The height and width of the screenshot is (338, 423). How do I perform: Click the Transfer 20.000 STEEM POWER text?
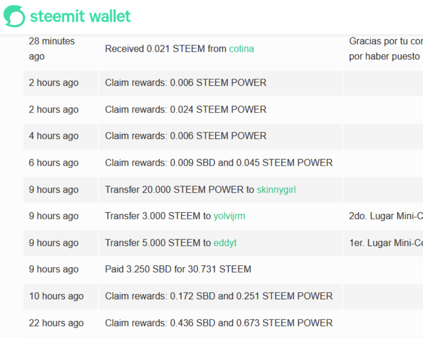pos(180,190)
